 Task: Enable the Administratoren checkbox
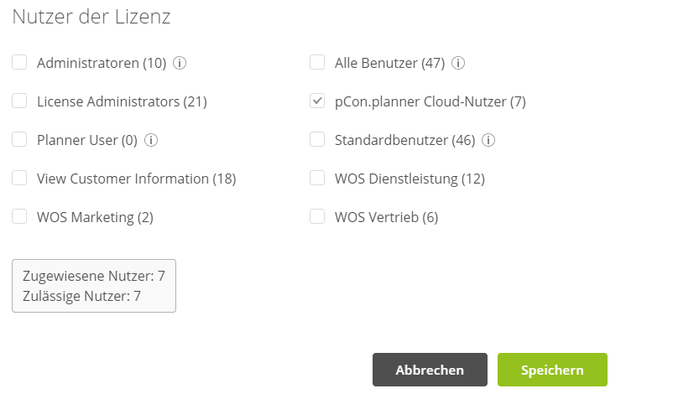pyautogui.click(x=19, y=62)
